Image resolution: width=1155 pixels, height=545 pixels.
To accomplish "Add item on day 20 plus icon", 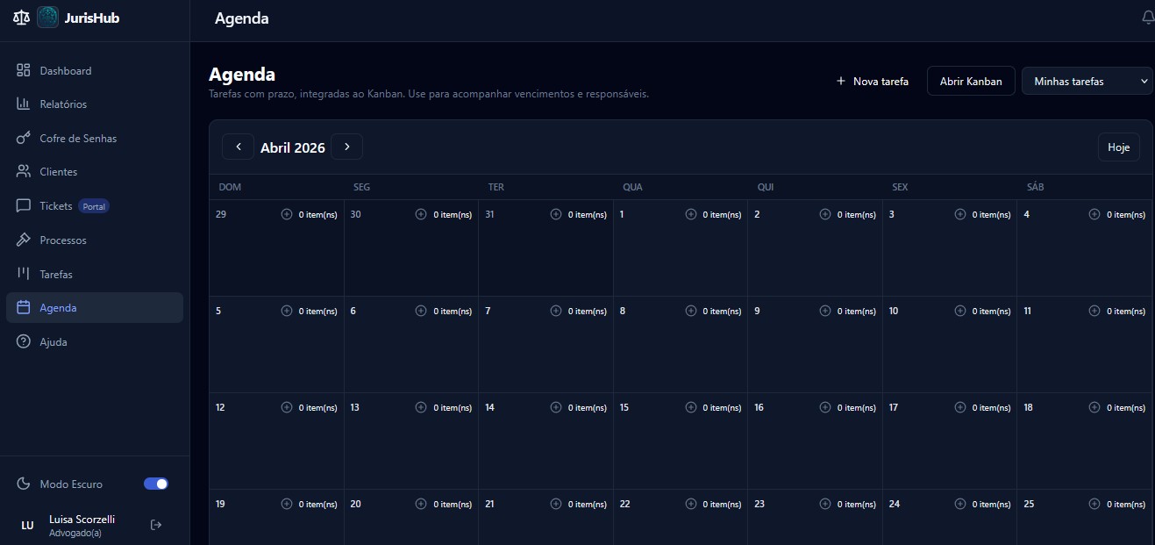I will point(421,504).
